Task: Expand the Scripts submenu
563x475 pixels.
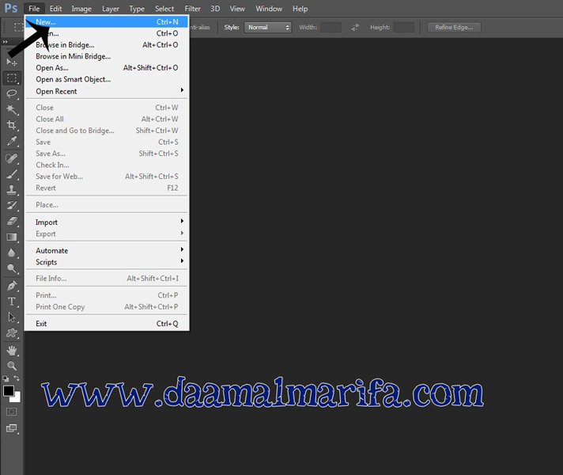Action: click(107, 262)
